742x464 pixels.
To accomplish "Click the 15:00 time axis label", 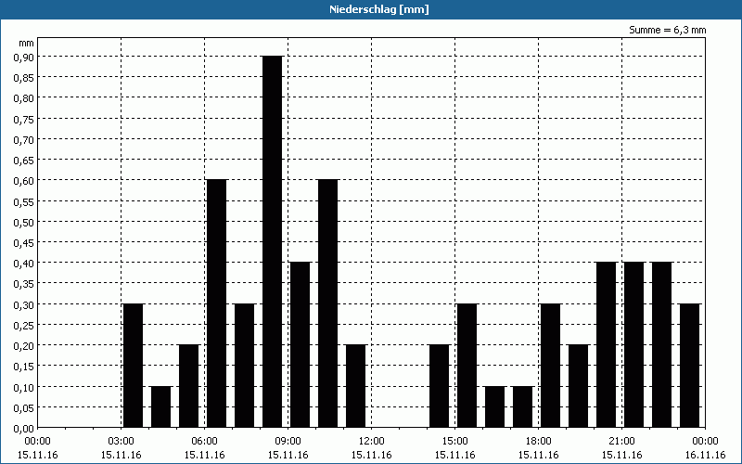I will coord(454,442).
